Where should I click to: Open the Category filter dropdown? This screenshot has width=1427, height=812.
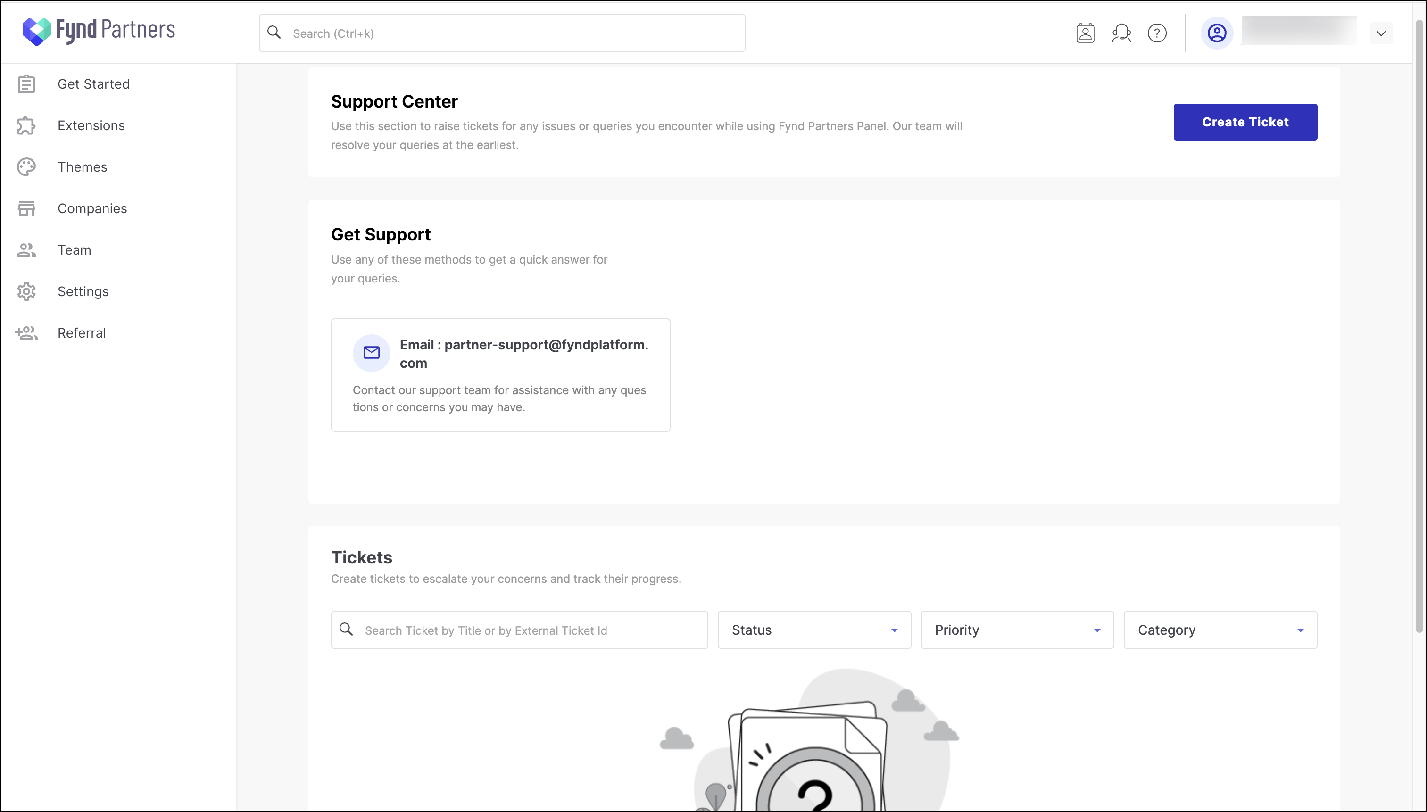(x=1220, y=630)
